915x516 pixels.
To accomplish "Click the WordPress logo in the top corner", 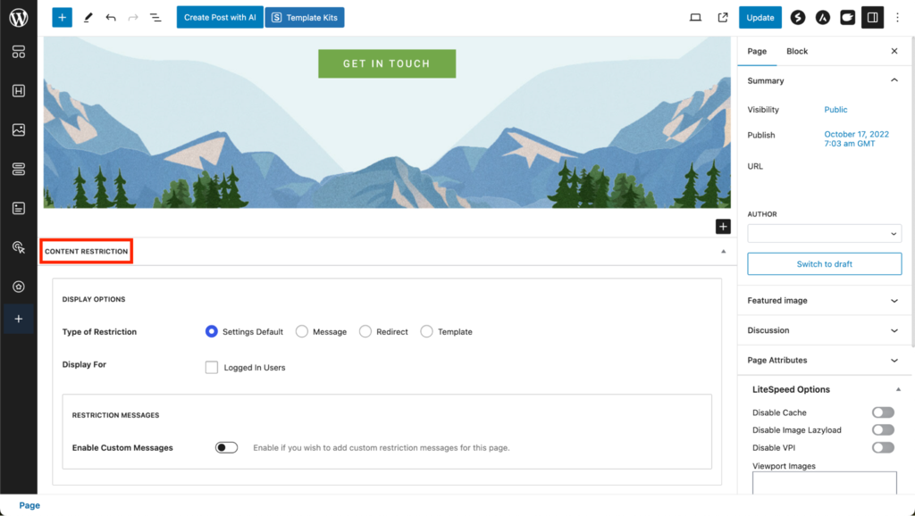I will click(18, 17).
